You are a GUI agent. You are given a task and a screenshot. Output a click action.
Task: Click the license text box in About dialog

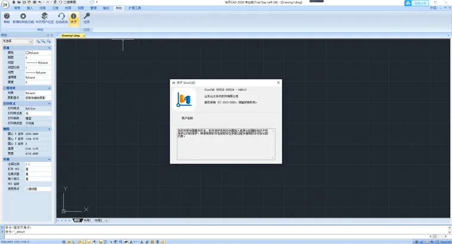click(x=226, y=144)
